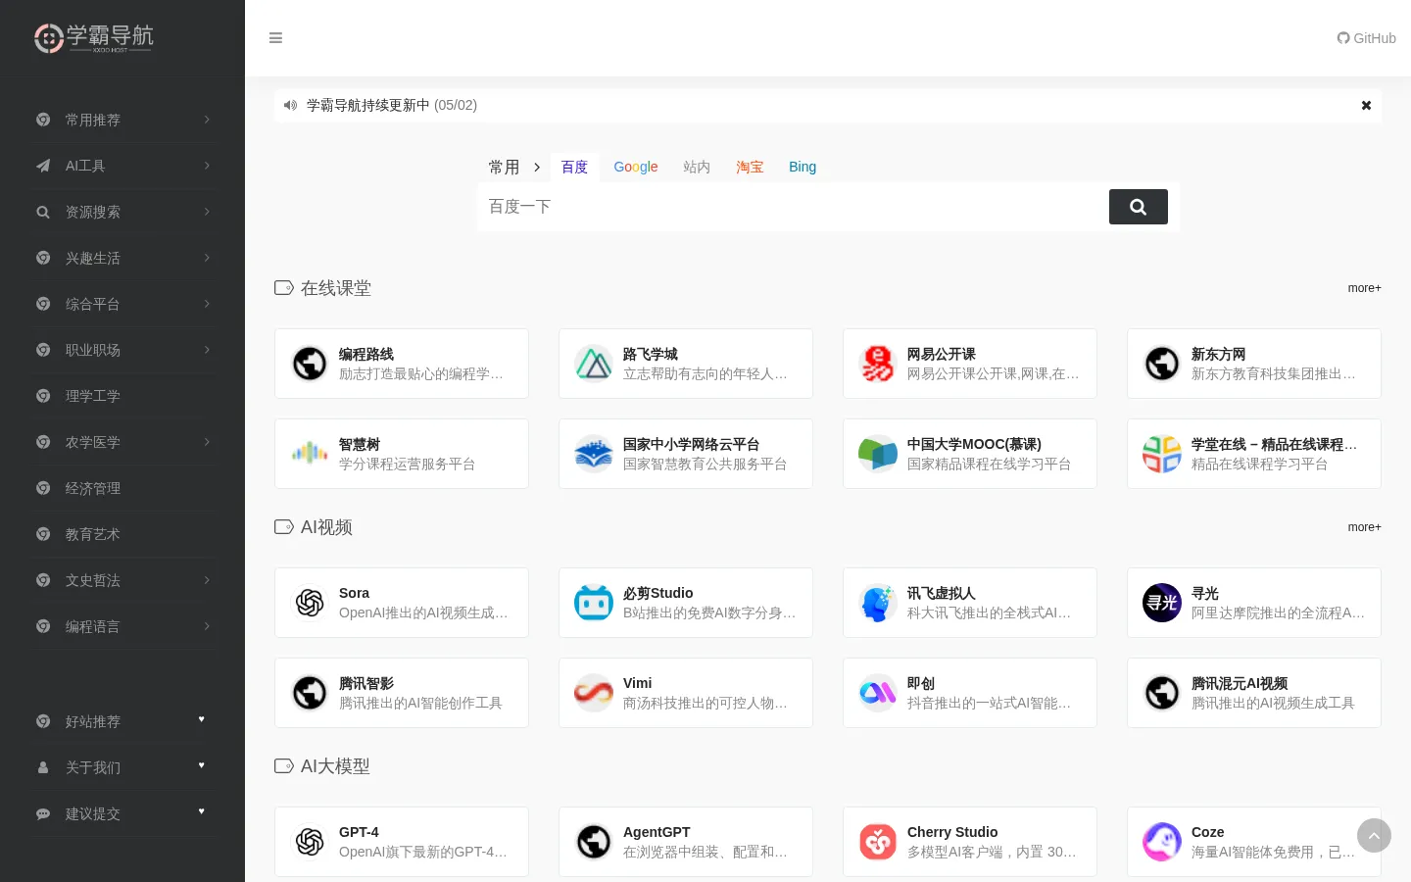Image resolution: width=1411 pixels, height=882 pixels.
Task: Click the AI工具 paper plane icon
Action: 43,166
